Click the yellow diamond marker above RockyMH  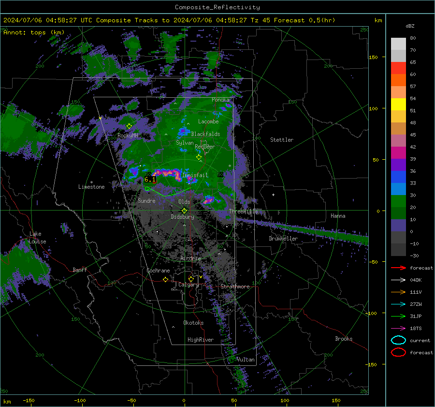click(x=129, y=126)
